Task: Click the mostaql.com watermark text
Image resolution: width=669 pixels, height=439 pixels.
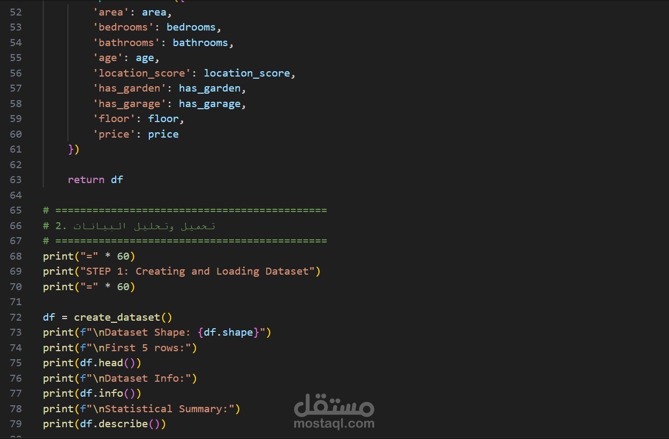Action: tap(334, 423)
